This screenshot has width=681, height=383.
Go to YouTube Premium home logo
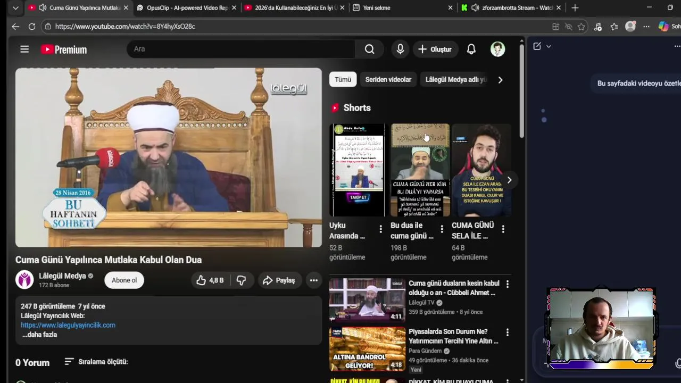64,49
